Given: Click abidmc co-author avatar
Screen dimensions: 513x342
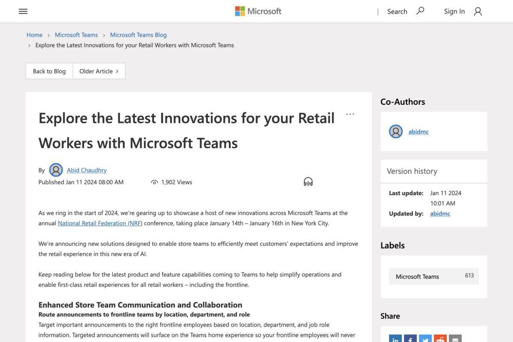Looking at the screenshot, I should point(396,132).
